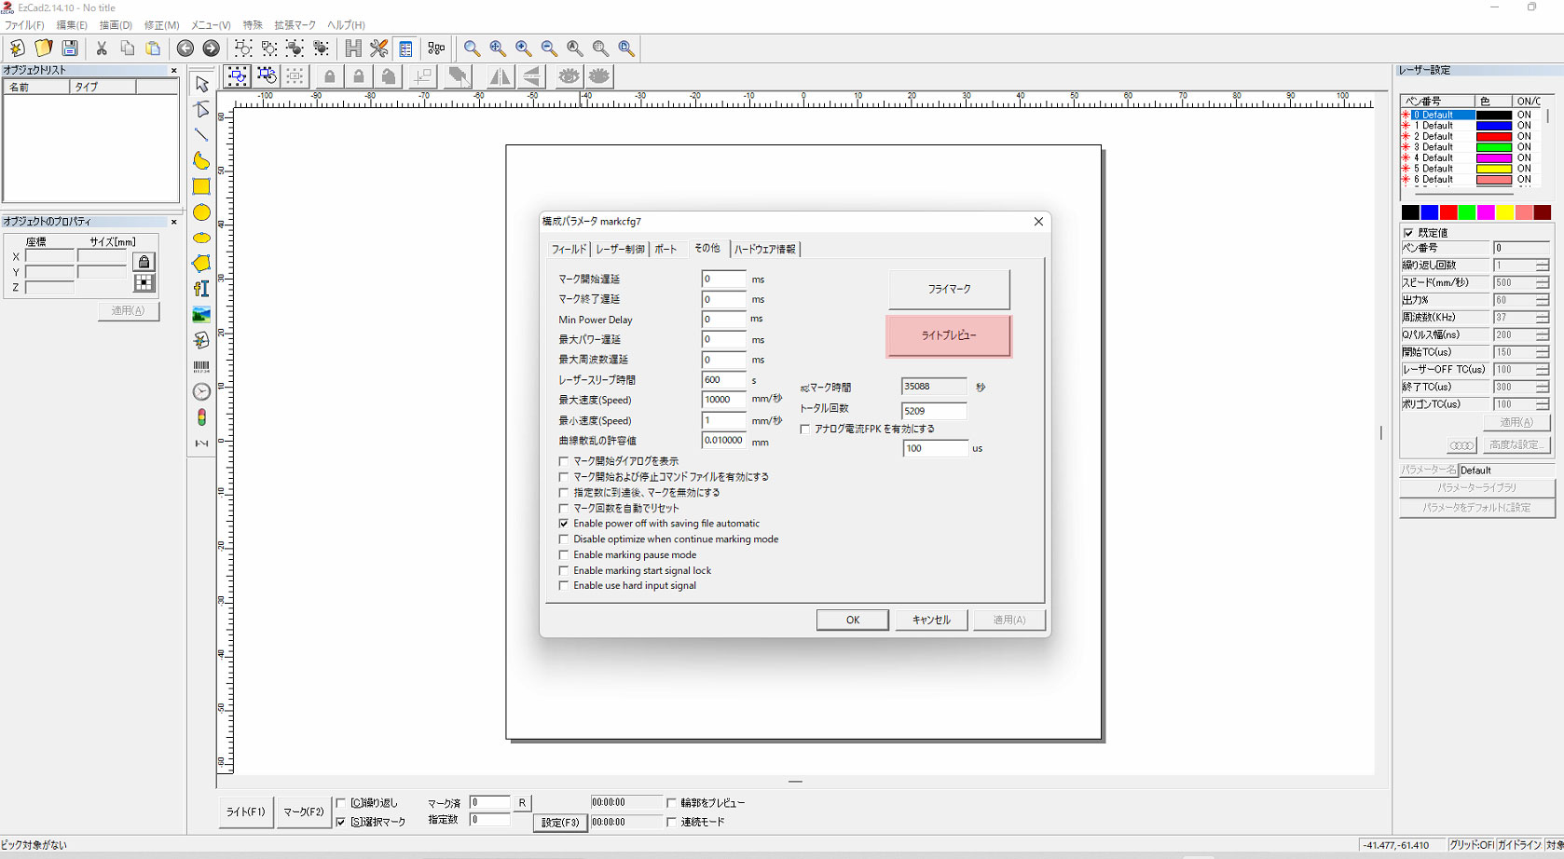Select the Bitmap image tool
This screenshot has height=859, width=1564.
[x=201, y=315]
